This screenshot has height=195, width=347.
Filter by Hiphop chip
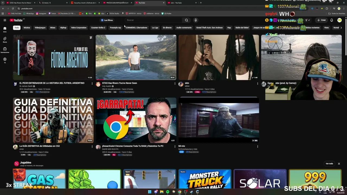coord(63,28)
